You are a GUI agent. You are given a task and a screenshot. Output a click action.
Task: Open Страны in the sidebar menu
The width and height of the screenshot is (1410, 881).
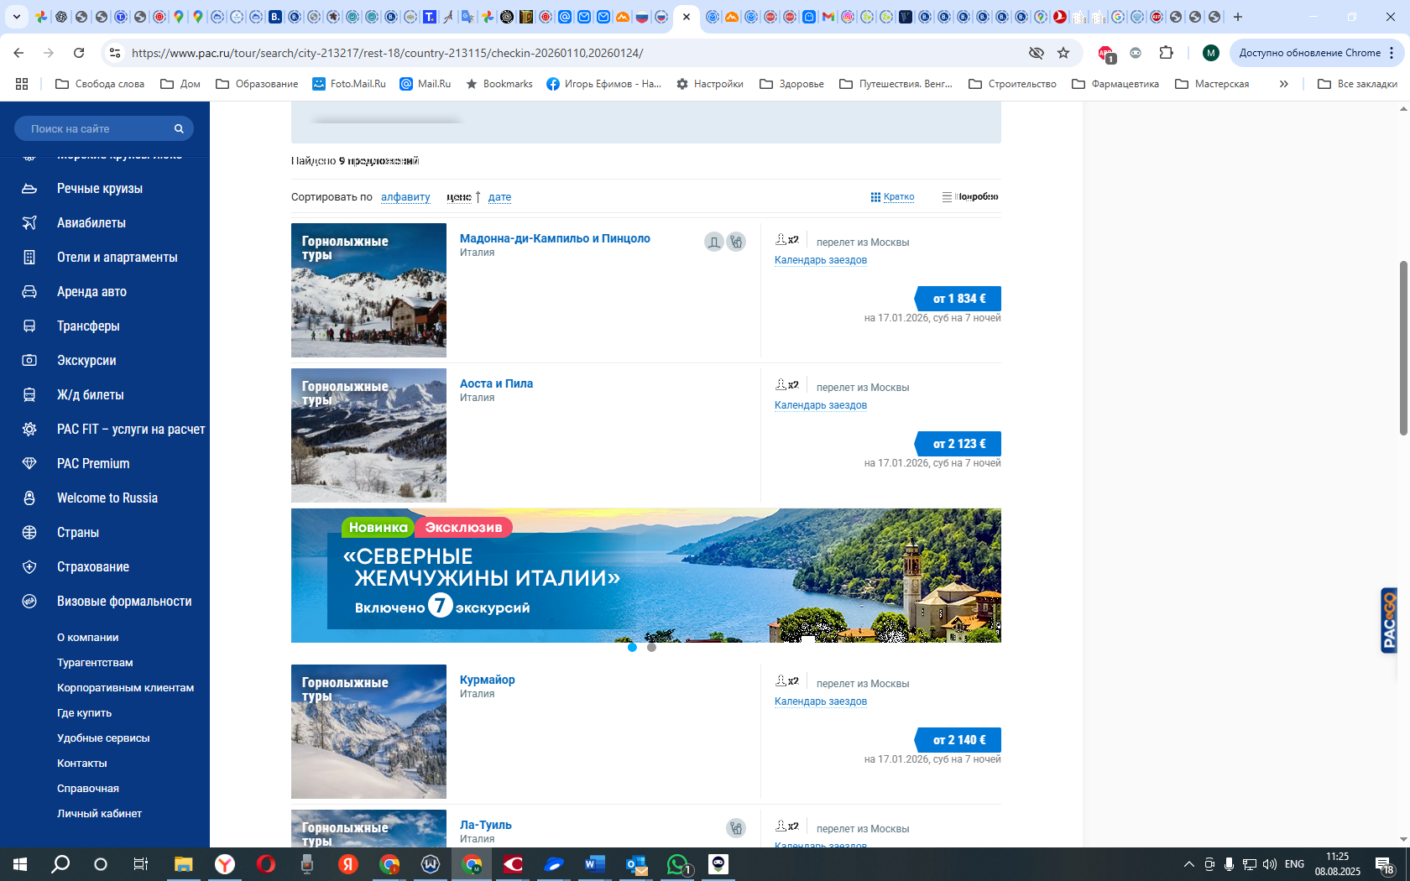tap(78, 532)
